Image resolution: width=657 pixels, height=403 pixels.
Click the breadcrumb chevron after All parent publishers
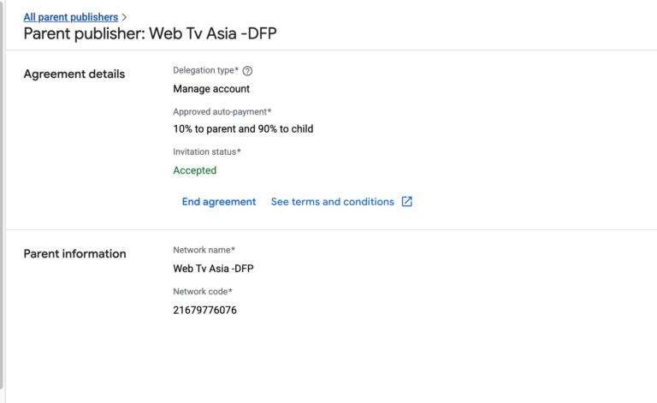[x=124, y=18]
